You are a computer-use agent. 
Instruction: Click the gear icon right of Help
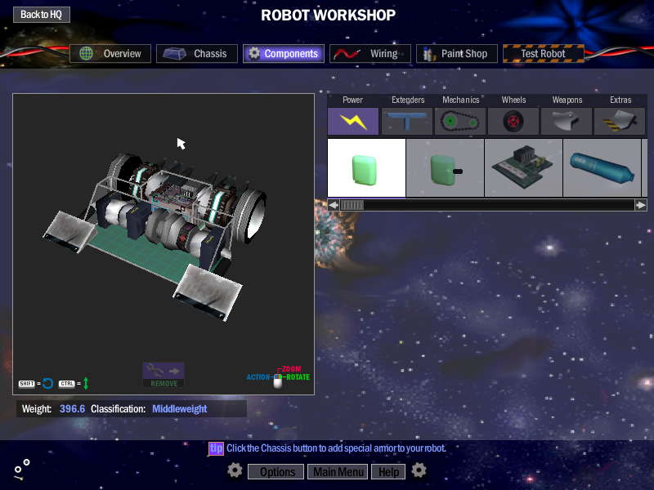[419, 470]
